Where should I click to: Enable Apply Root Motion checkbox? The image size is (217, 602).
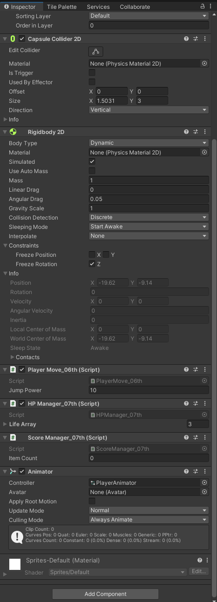click(92, 501)
